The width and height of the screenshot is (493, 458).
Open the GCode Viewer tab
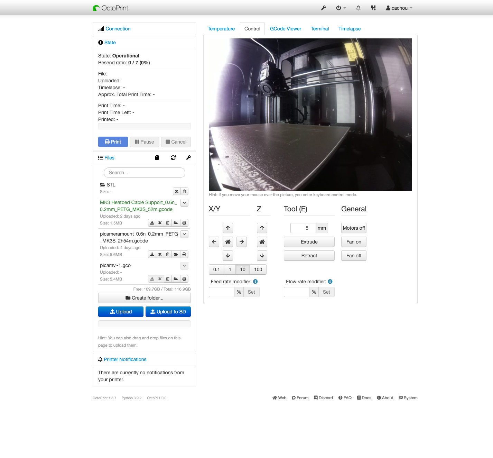[285, 29]
